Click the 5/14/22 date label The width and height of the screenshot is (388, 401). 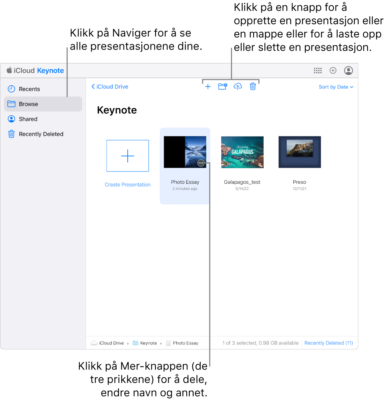coord(242,189)
